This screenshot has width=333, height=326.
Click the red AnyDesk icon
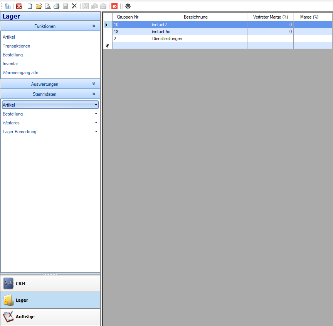[x=114, y=6]
